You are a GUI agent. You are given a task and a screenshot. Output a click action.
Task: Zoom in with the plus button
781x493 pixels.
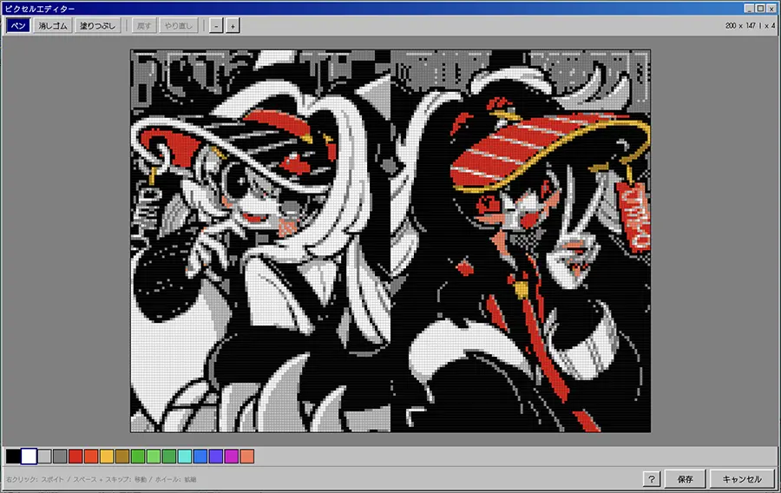233,26
